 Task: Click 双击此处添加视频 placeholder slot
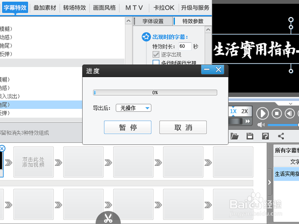pos(33,162)
